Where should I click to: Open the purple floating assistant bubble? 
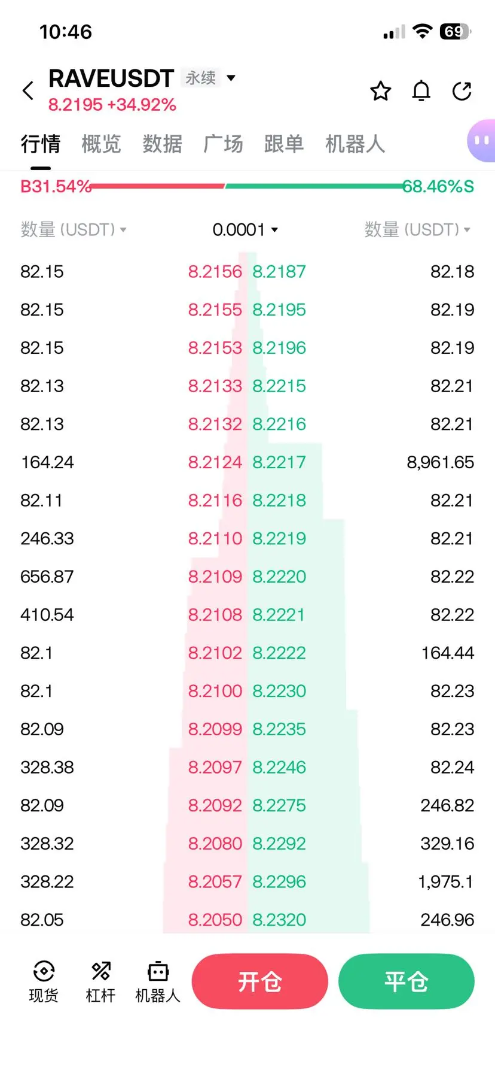[x=481, y=141]
